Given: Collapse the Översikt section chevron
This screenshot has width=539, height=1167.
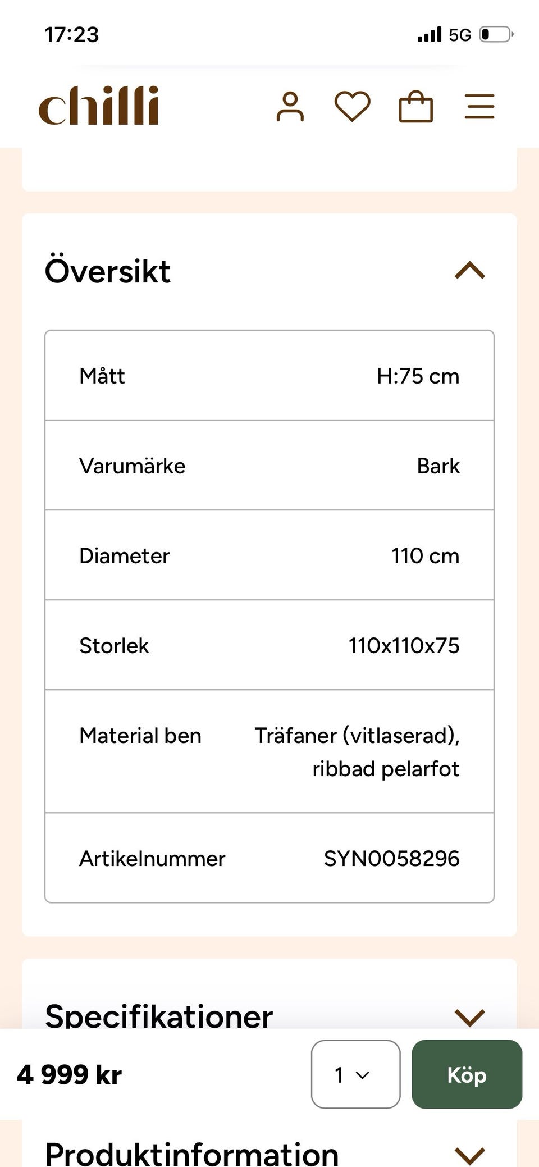Looking at the screenshot, I should (x=469, y=271).
